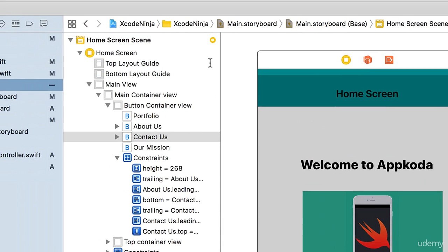This screenshot has height=252, width=448.
Task: Open the Main.storyboard (Base) jump bar segment
Action: click(326, 24)
